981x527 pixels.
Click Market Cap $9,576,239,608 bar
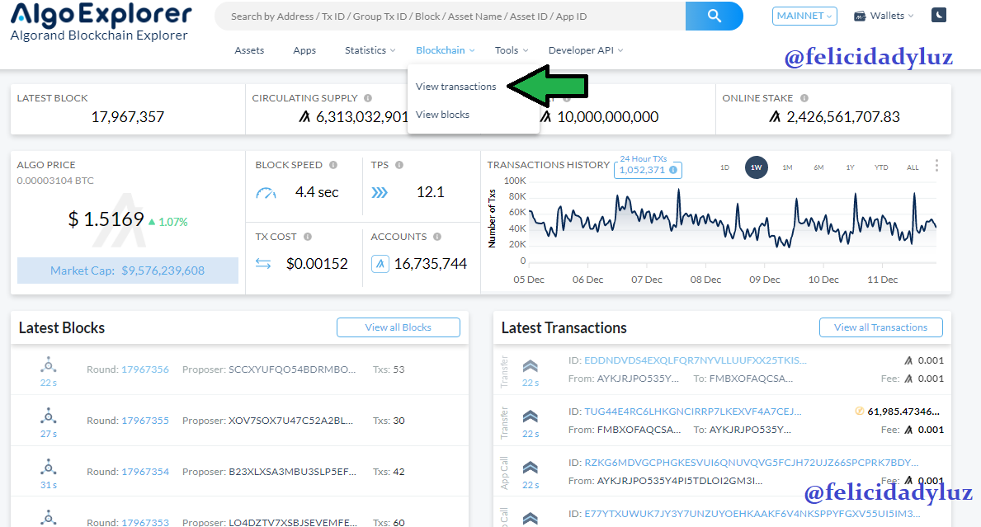(128, 271)
